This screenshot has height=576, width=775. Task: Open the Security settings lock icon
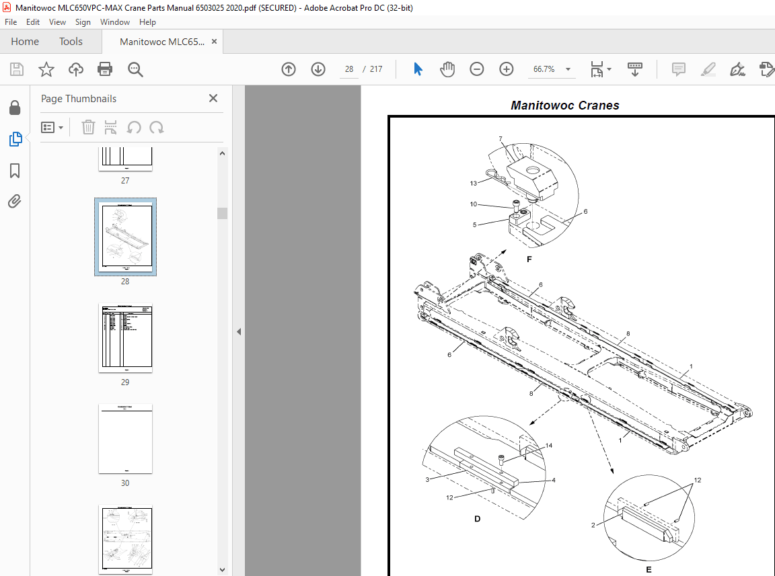(x=15, y=108)
